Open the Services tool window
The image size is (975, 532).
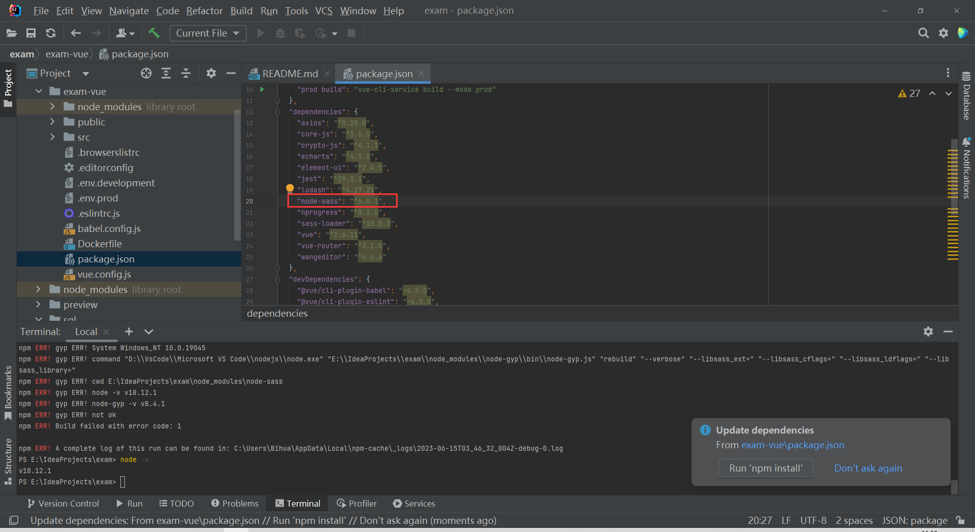click(414, 504)
